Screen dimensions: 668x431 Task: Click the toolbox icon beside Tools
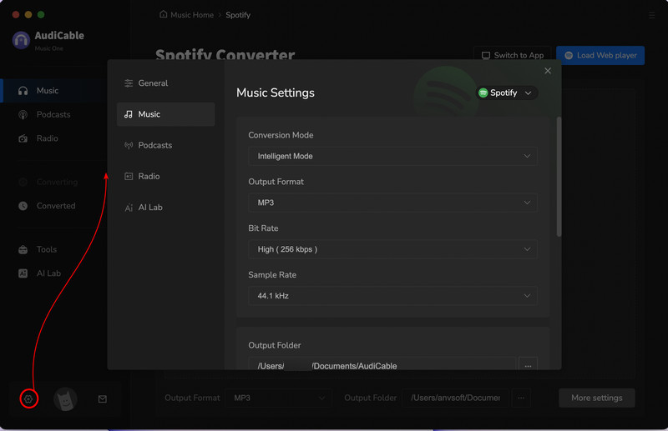click(x=23, y=249)
